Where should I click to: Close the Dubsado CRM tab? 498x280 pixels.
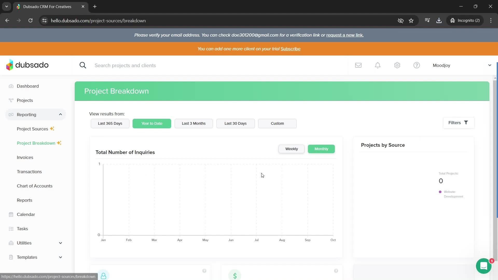[x=83, y=6]
